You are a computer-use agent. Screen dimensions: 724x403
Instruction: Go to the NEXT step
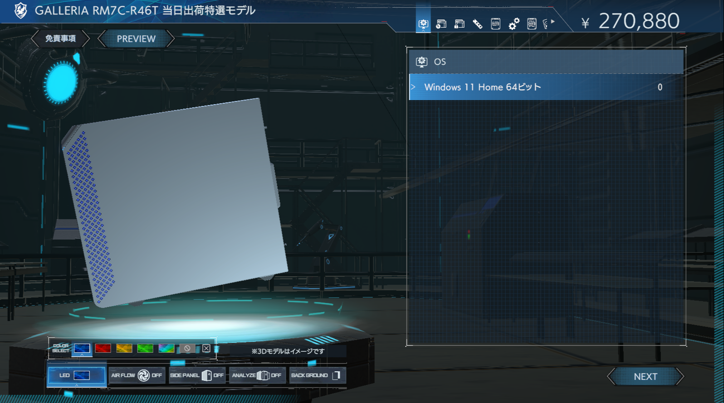coord(646,376)
